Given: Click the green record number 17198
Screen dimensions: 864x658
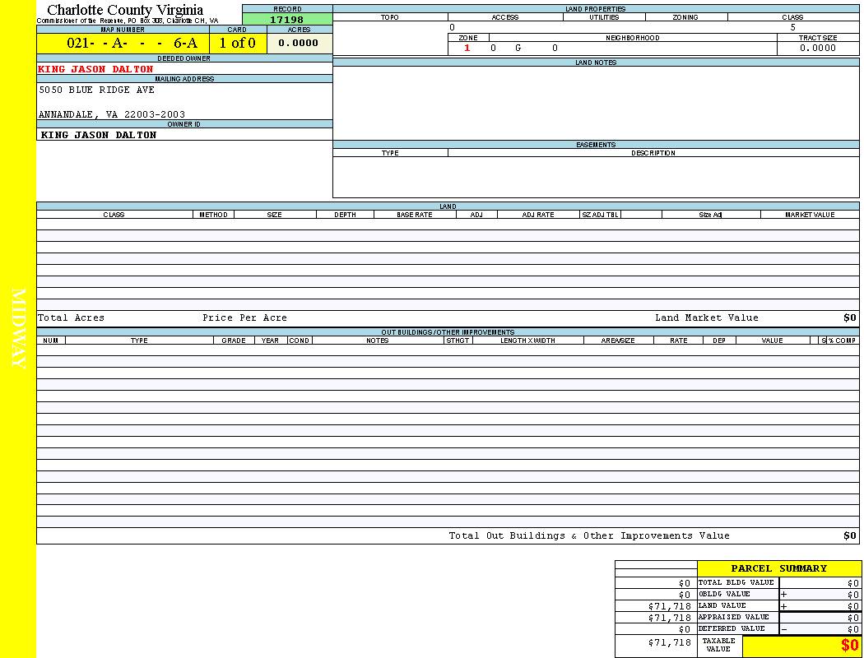Looking at the screenshot, I should point(286,20).
